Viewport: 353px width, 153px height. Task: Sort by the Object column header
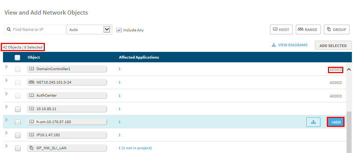[x=34, y=57]
